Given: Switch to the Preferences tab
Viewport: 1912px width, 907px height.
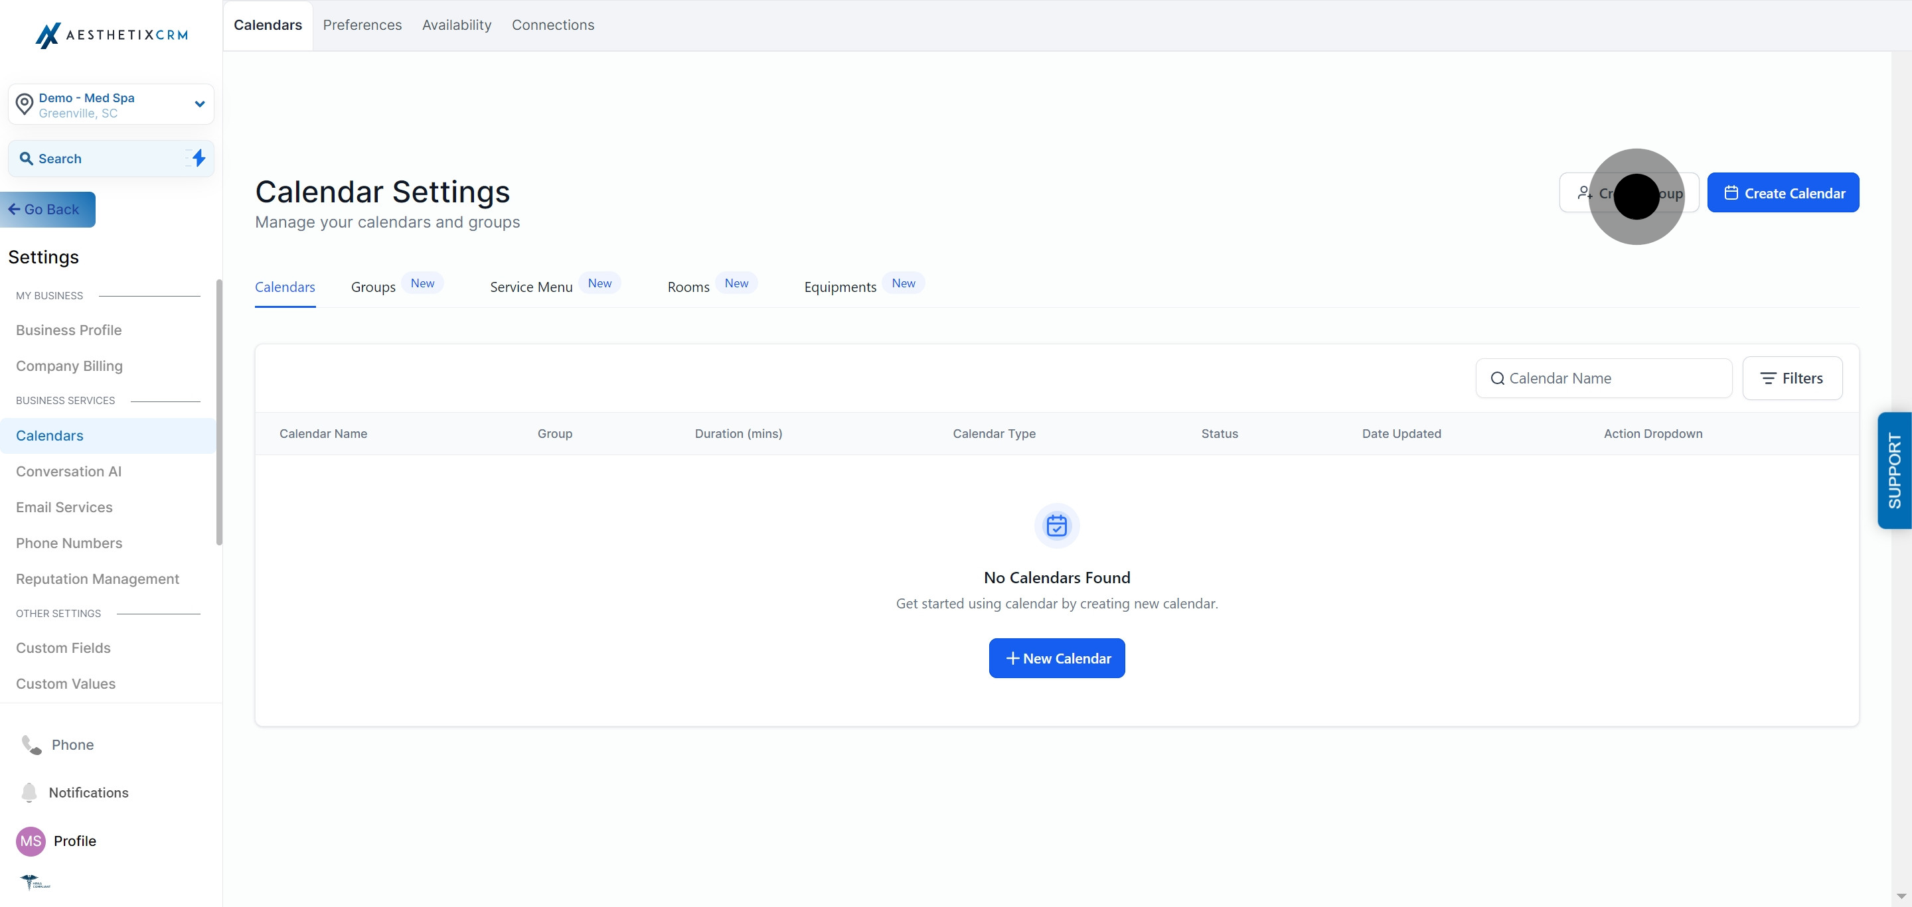Looking at the screenshot, I should (x=362, y=25).
